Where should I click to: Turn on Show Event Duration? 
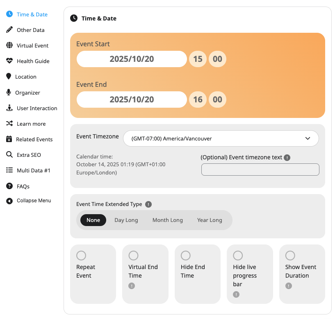[290, 256]
